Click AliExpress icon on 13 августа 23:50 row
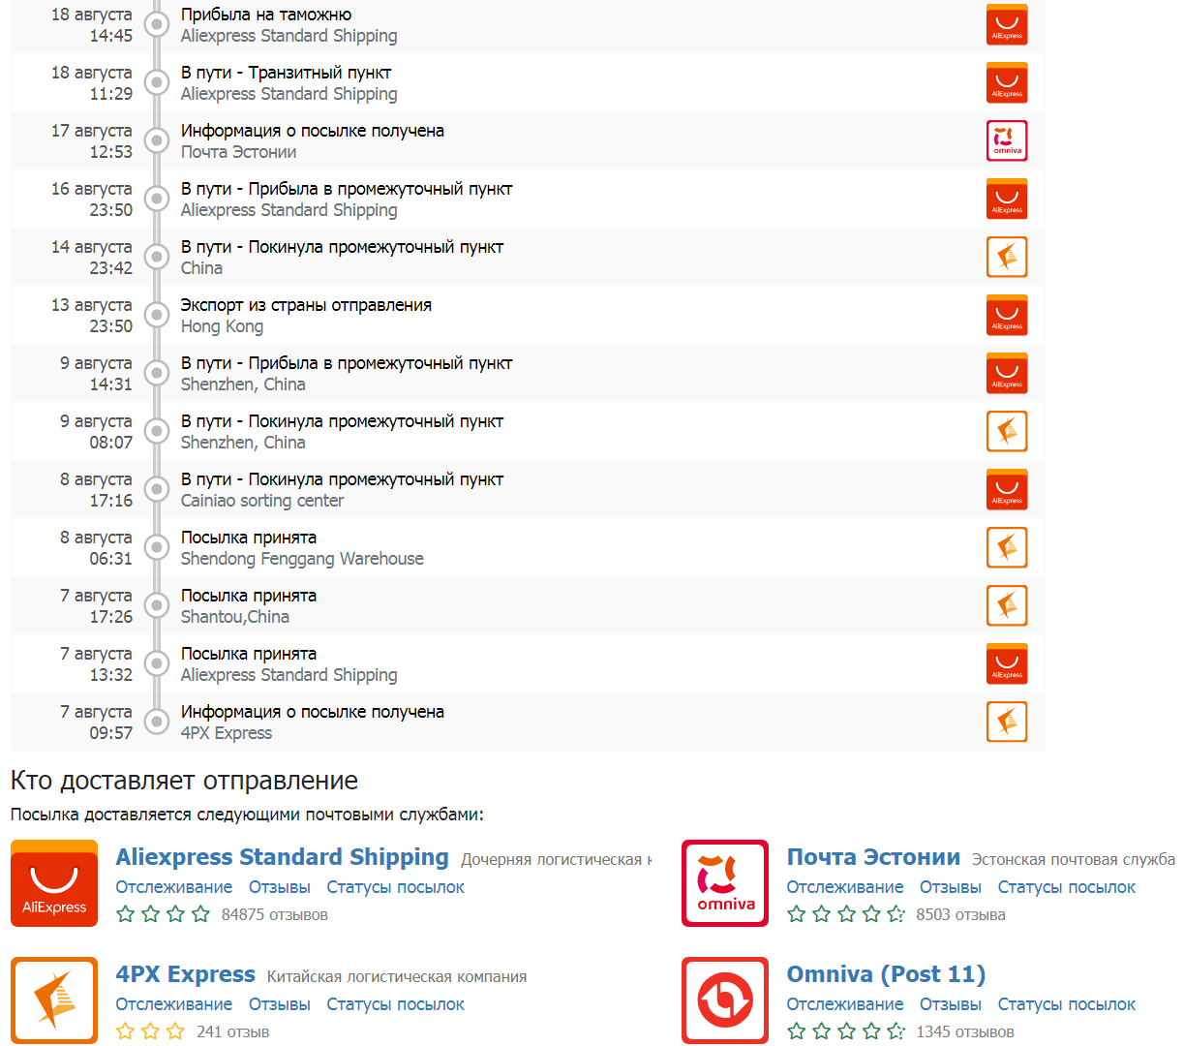Image resolution: width=1184 pixels, height=1046 pixels. pos(1007,315)
